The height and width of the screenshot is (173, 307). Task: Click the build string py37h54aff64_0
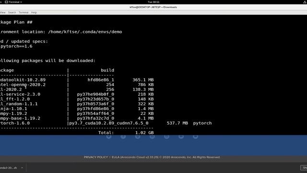(95, 113)
